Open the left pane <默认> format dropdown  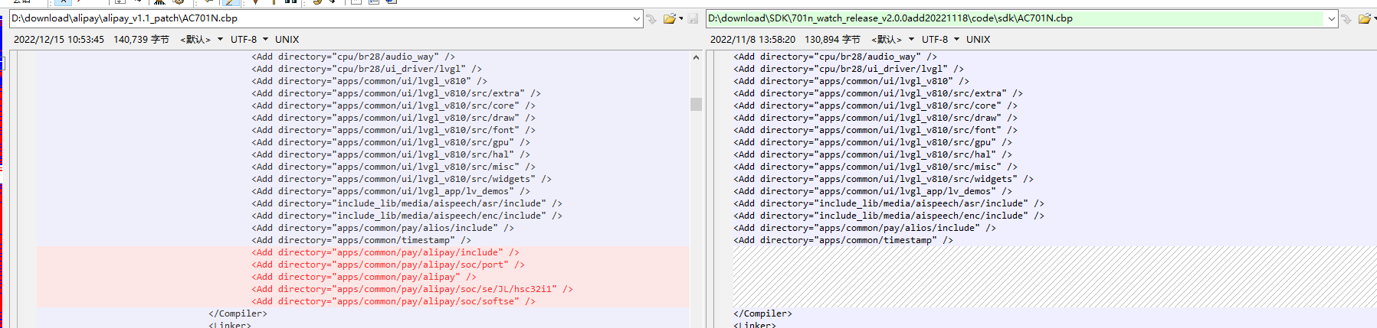(x=202, y=39)
